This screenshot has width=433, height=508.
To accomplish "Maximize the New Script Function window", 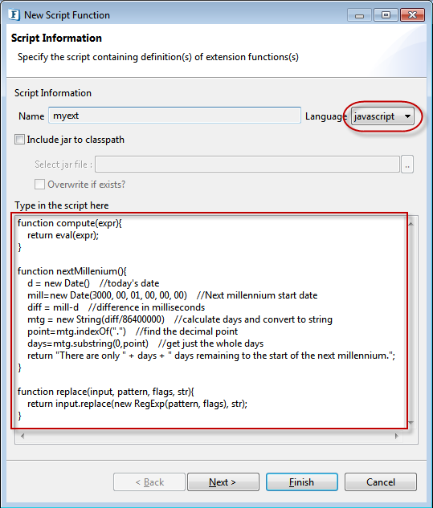I will pos(386,15).
